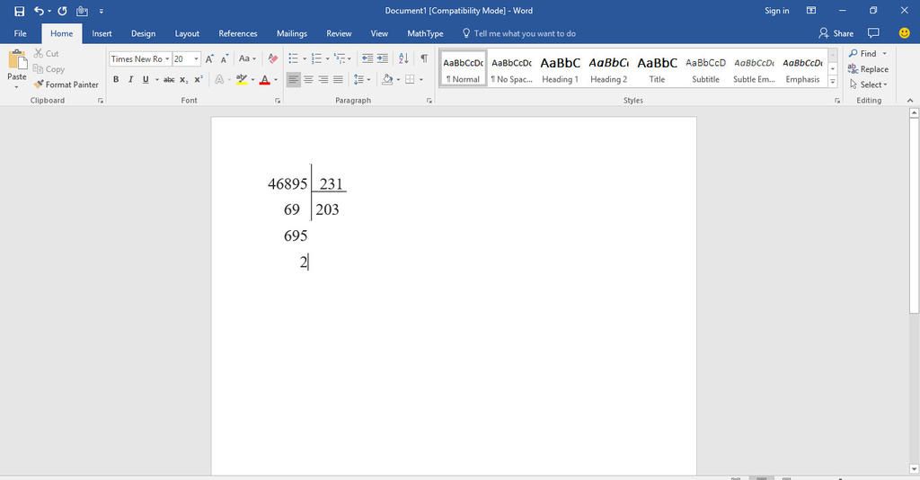Viewport: 920px width, 480px height.
Task: Open the font color dropdown arrow
Action: pyautogui.click(x=276, y=79)
